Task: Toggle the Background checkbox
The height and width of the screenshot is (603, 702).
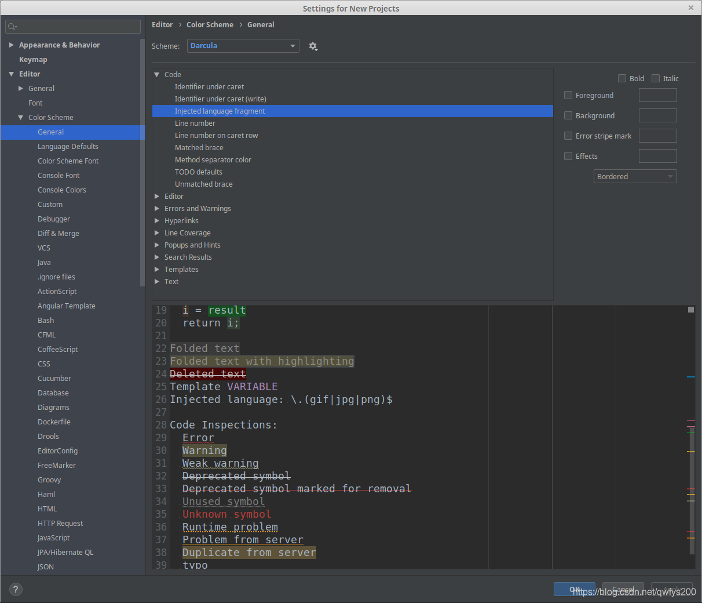Action: [568, 115]
